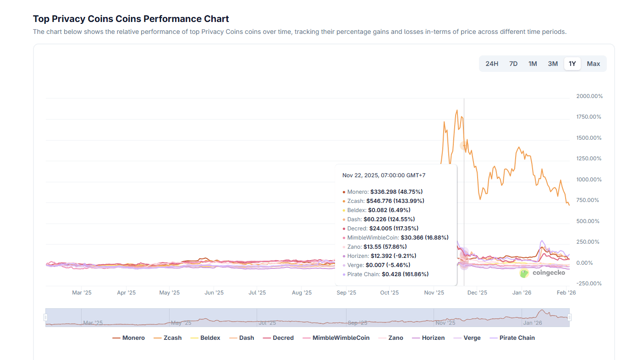Viewport: 638px width, 360px height.
Task: Show the Max time range
Action: point(593,64)
